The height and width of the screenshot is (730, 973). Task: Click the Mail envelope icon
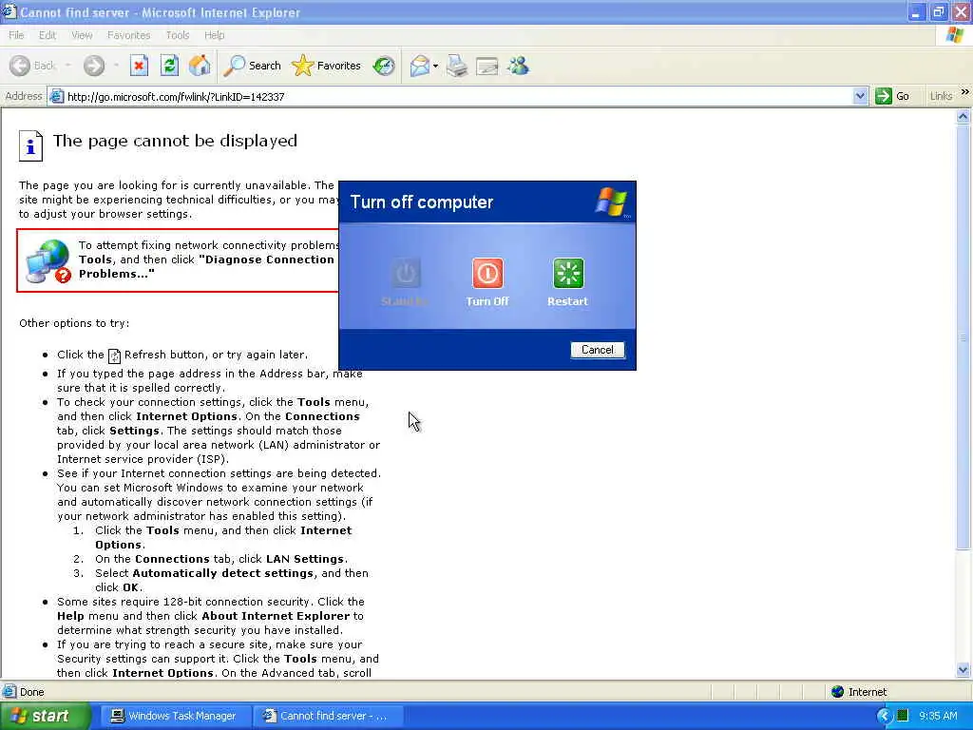click(x=420, y=66)
